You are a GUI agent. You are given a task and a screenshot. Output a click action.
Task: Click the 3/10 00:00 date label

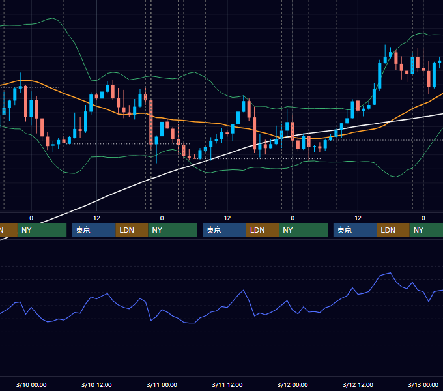pos(31,384)
